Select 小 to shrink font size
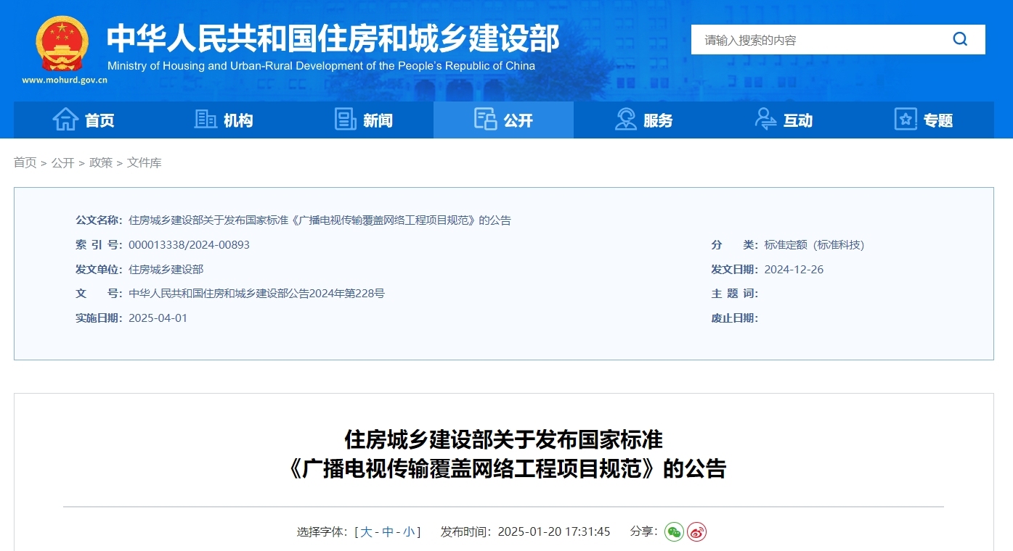This screenshot has width=1013, height=551. 409,531
